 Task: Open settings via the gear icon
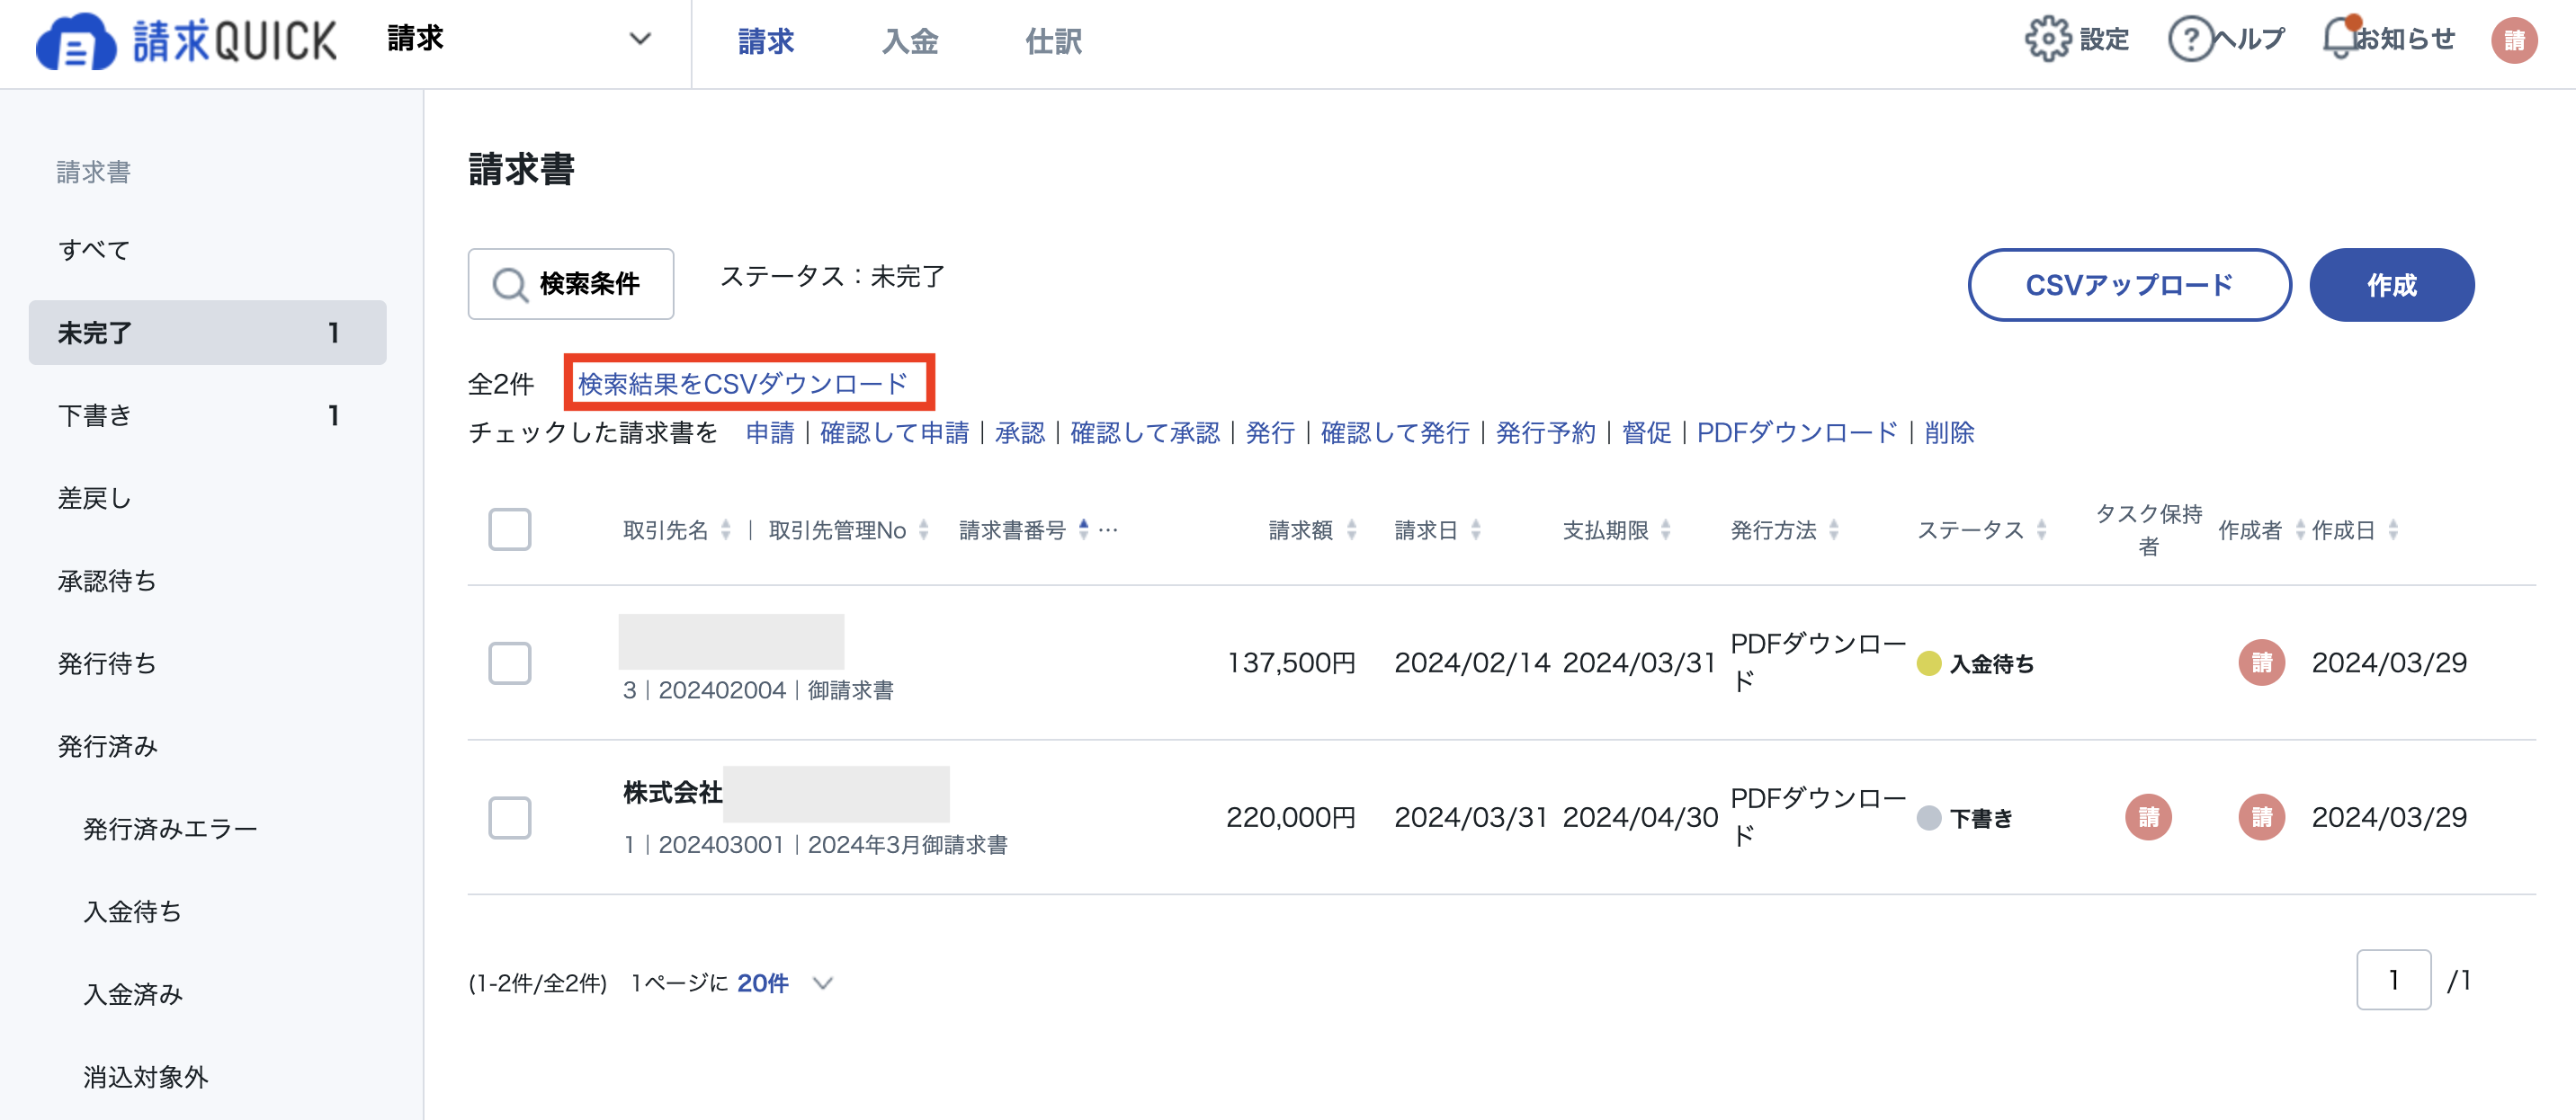[2047, 39]
